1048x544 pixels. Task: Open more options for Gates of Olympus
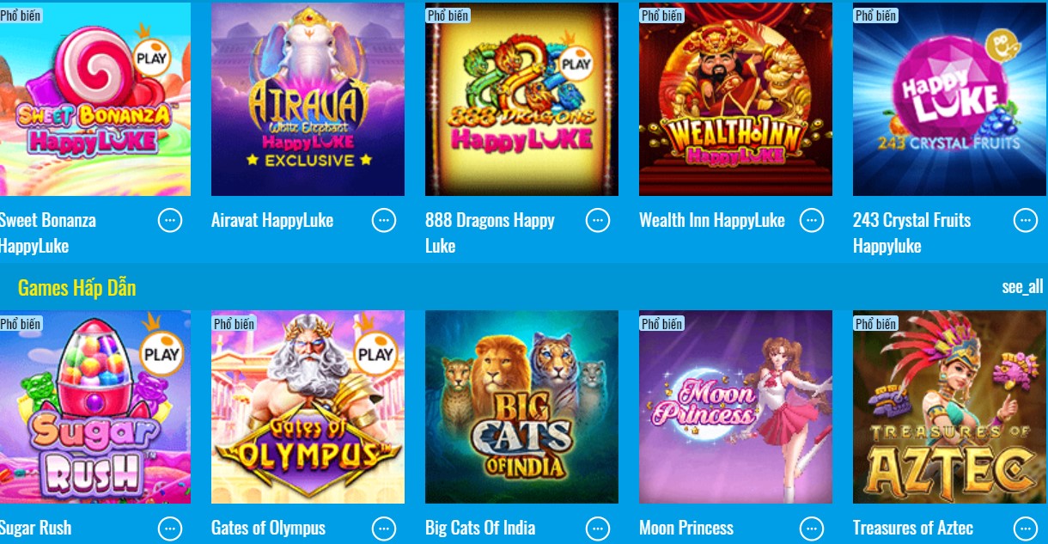pos(384,529)
